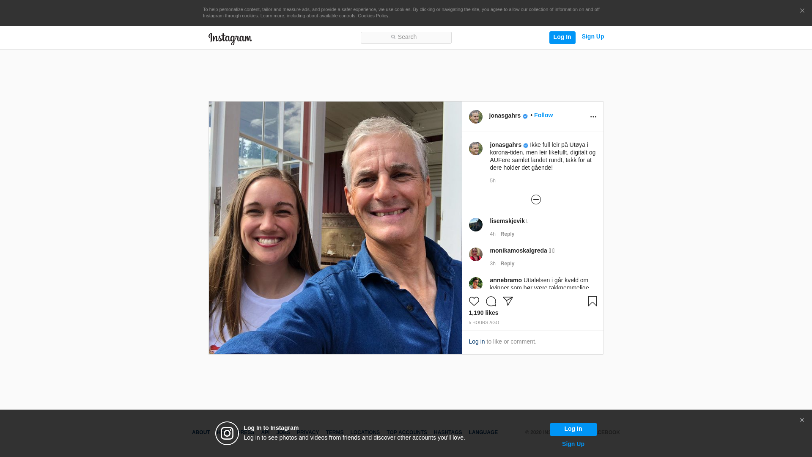Follow the jonasgahrs account

click(x=543, y=115)
